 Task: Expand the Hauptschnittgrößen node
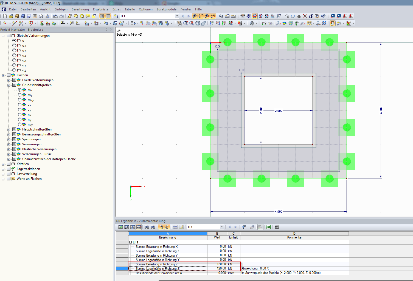(x=9, y=130)
